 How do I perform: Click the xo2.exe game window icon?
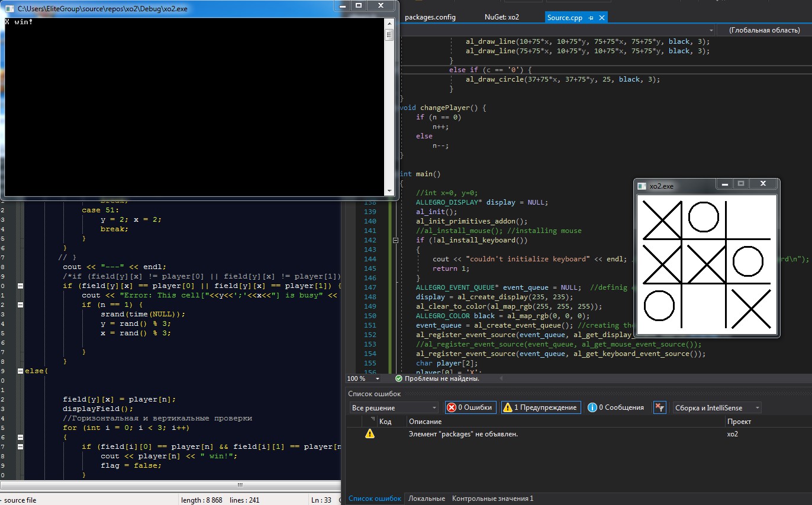click(x=642, y=186)
